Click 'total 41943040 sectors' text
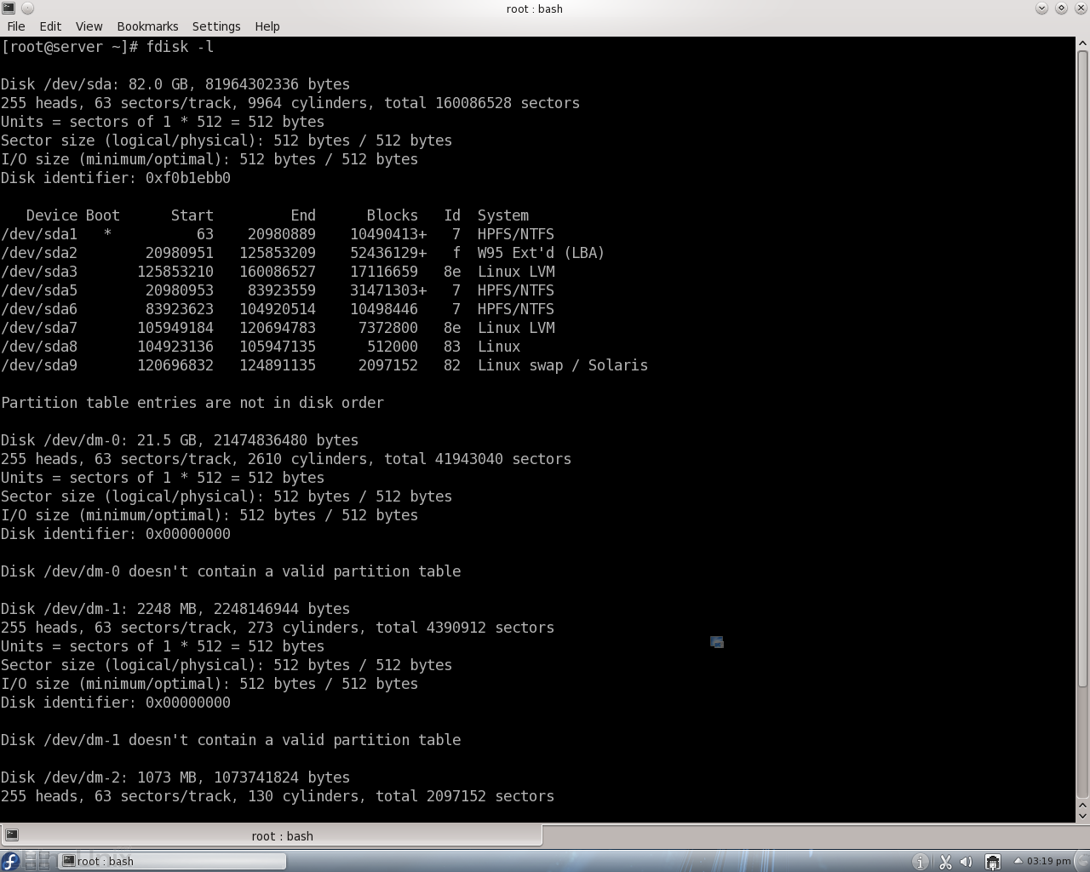Image resolution: width=1090 pixels, height=872 pixels. (478, 459)
